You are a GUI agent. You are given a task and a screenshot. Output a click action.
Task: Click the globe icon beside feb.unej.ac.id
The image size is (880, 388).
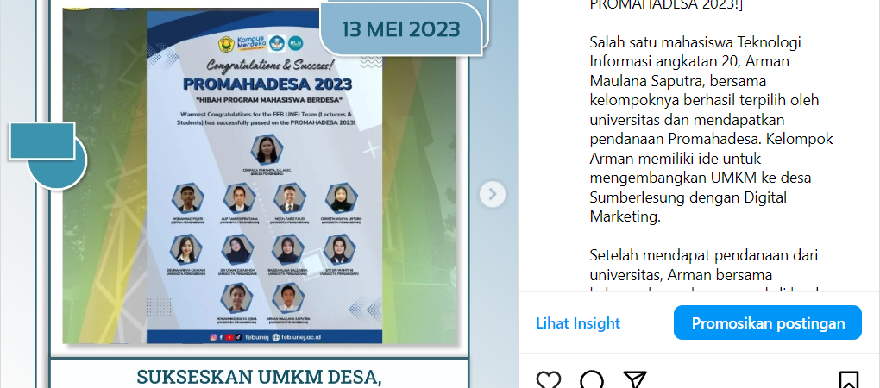coord(275,337)
